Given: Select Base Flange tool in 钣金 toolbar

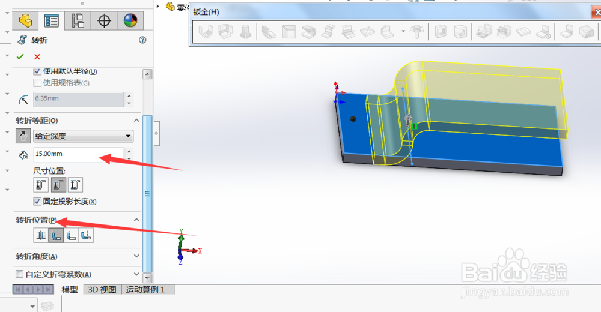Looking at the screenshot, I should pyautogui.click(x=206, y=32).
